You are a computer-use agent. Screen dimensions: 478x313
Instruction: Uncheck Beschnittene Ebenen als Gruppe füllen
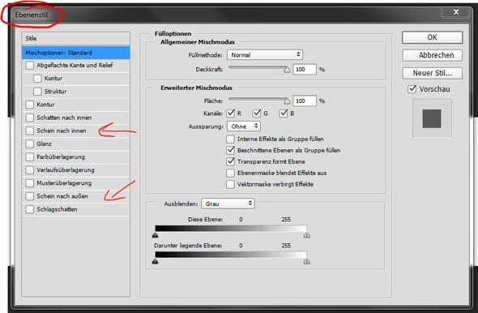tap(230, 150)
